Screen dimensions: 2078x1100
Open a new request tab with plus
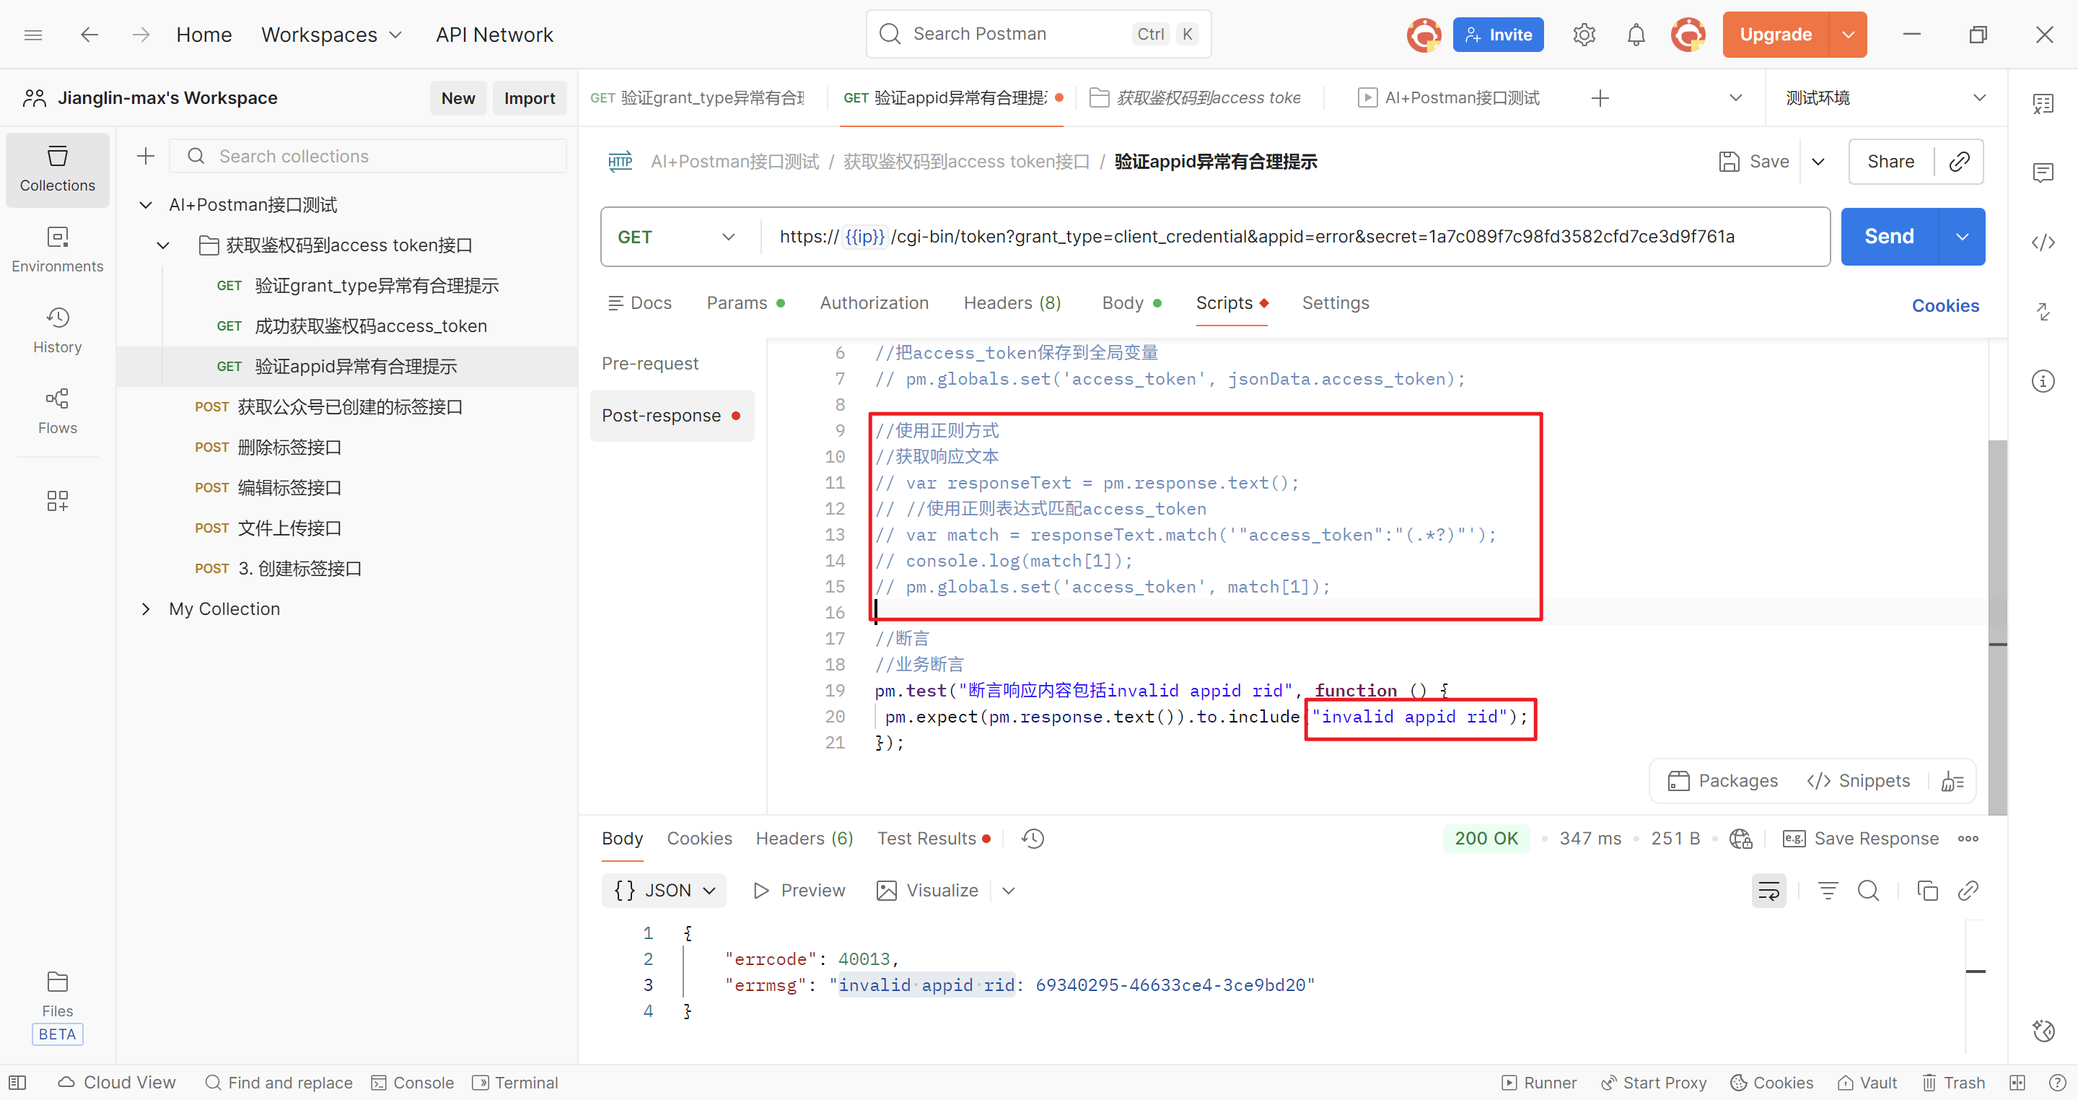tap(1600, 97)
